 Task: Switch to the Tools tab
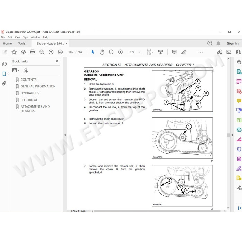click(21, 43)
